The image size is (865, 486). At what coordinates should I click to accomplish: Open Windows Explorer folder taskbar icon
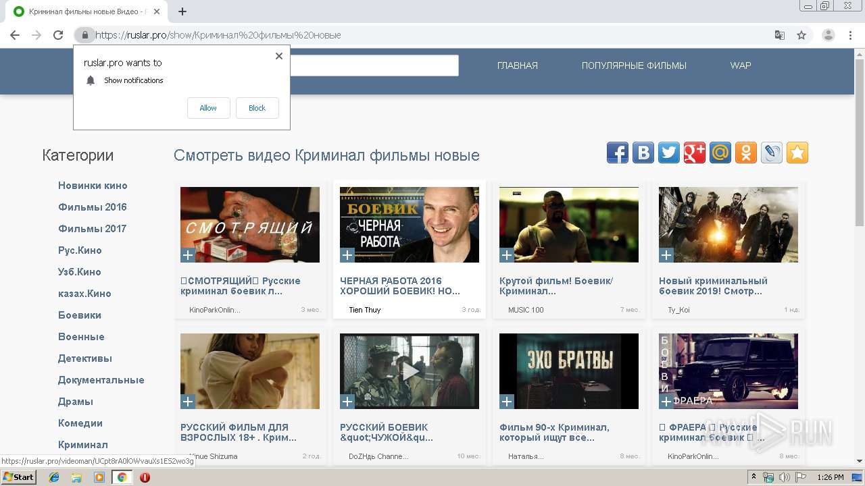(x=76, y=477)
